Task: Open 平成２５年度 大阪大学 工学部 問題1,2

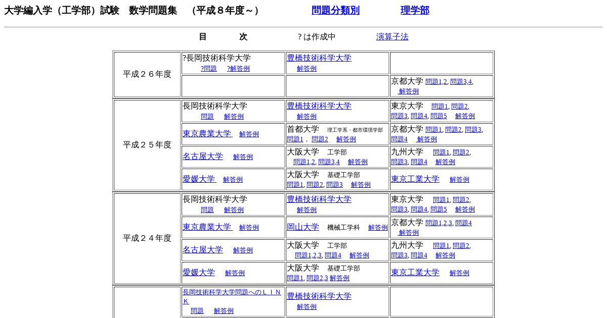Action: 304,162
